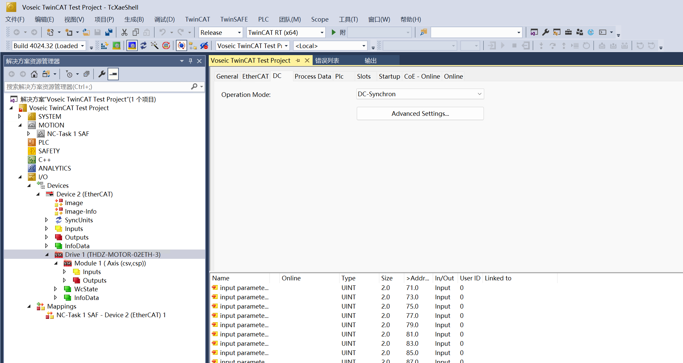Click the Properties wrench icon in top toolbar
This screenshot has height=363, width=683.
pos(545,33)
